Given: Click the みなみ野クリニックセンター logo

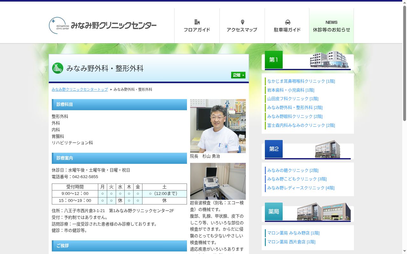Looking at the screenshot, I should (x=103, y=25).
